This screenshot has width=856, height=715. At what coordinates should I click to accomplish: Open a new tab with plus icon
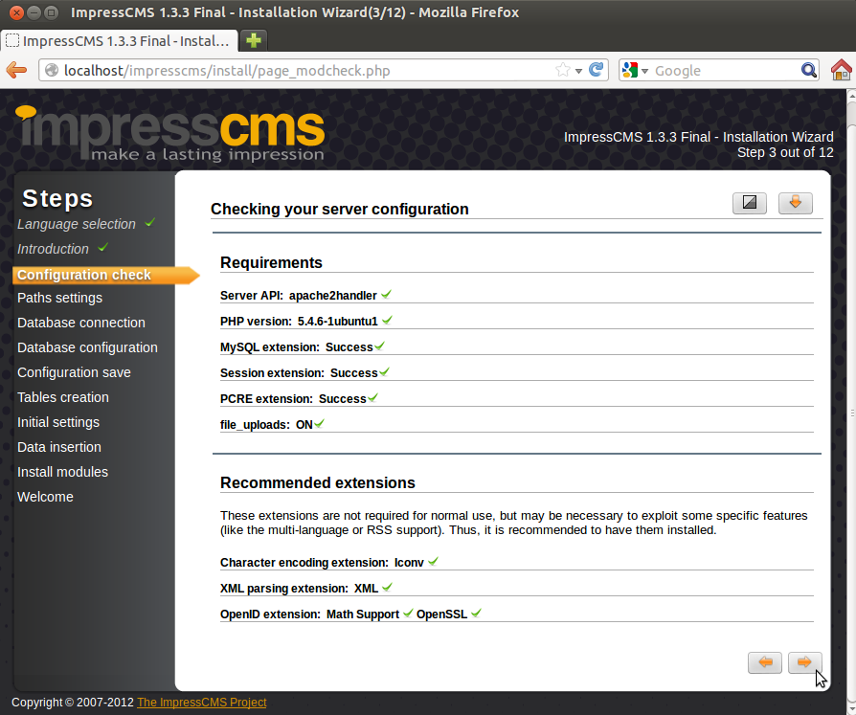pos(254,40)
